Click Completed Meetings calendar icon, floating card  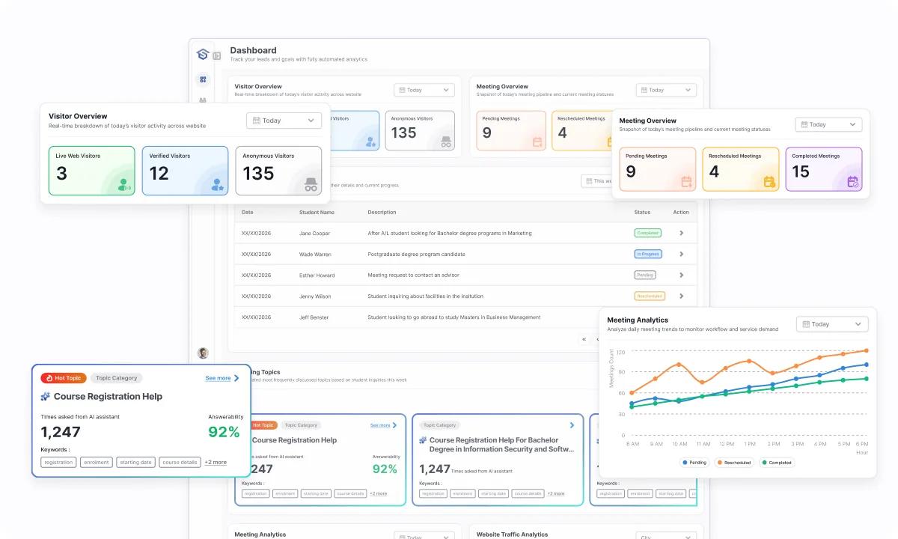[852, 182]
